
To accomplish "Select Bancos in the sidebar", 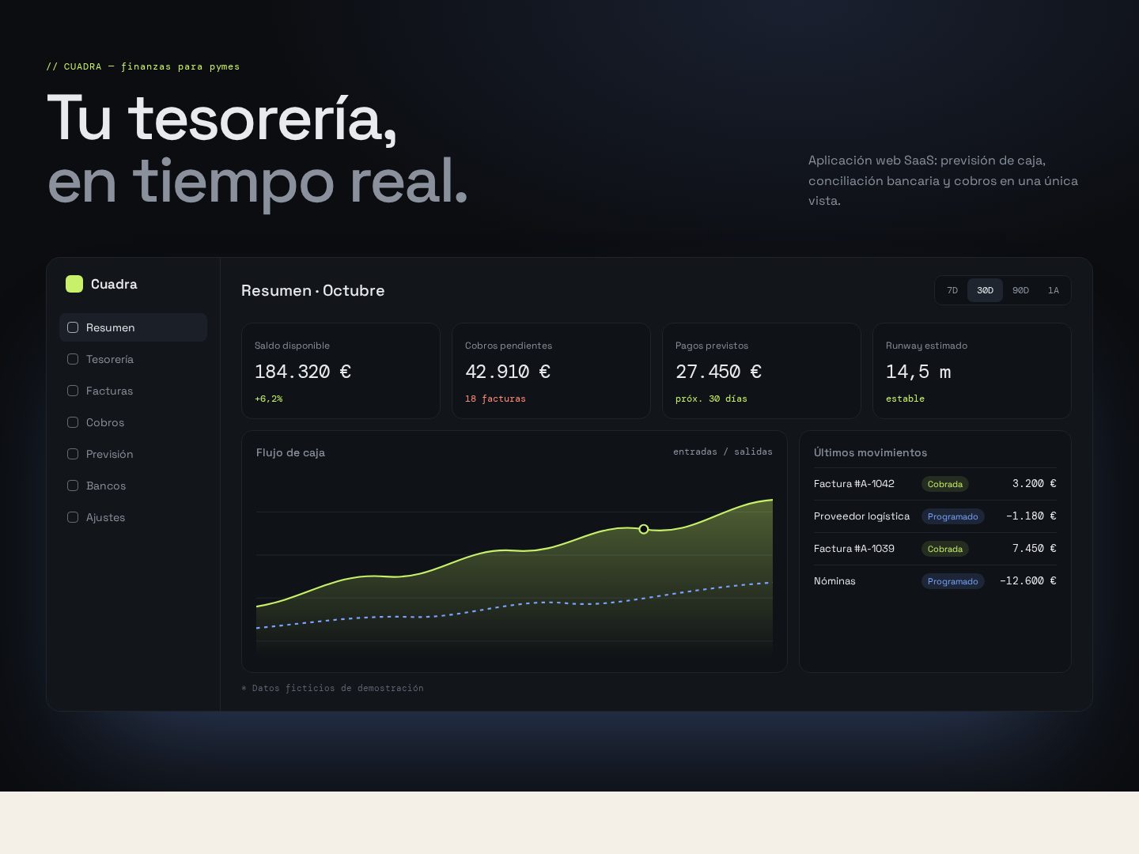I will coord(133,486).
